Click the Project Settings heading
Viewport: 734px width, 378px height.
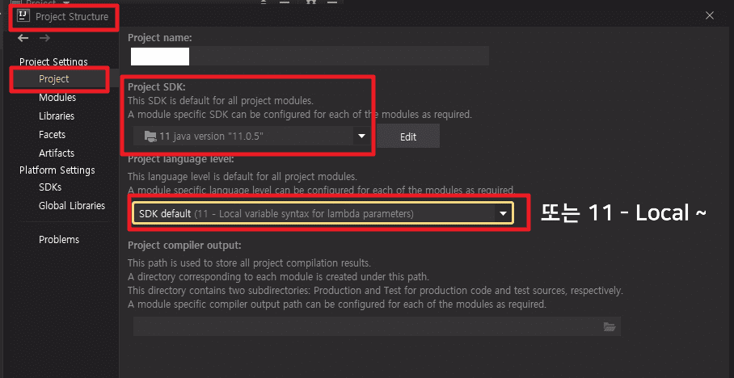(53, 61)
